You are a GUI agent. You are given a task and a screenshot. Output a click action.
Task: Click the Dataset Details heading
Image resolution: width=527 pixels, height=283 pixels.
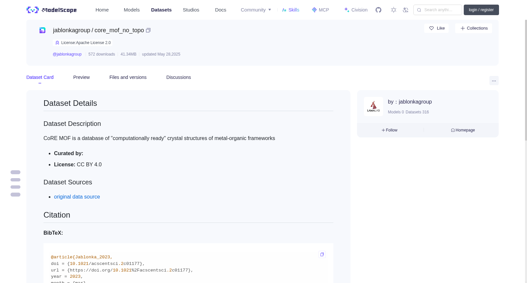[x=70, y=103]
